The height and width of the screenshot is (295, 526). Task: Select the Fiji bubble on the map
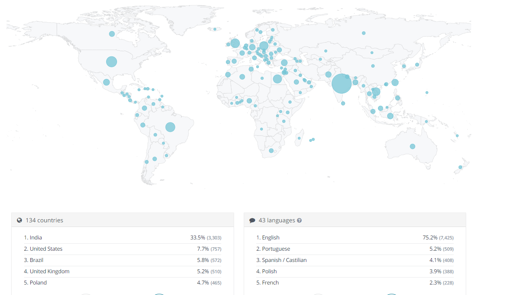[x=457, y=136]
